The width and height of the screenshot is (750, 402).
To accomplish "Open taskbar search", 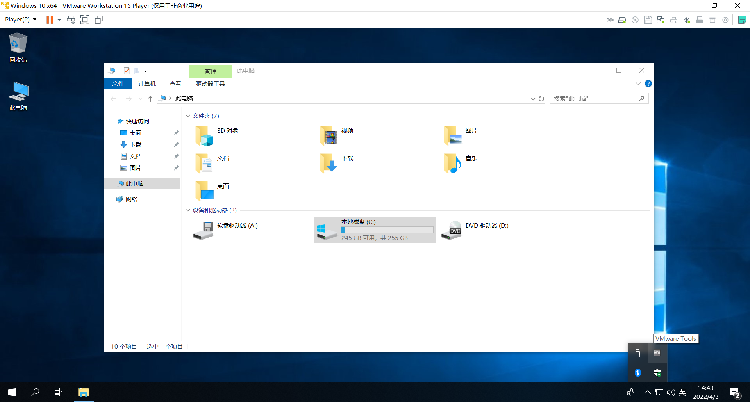I will click(x=35, y=392).
